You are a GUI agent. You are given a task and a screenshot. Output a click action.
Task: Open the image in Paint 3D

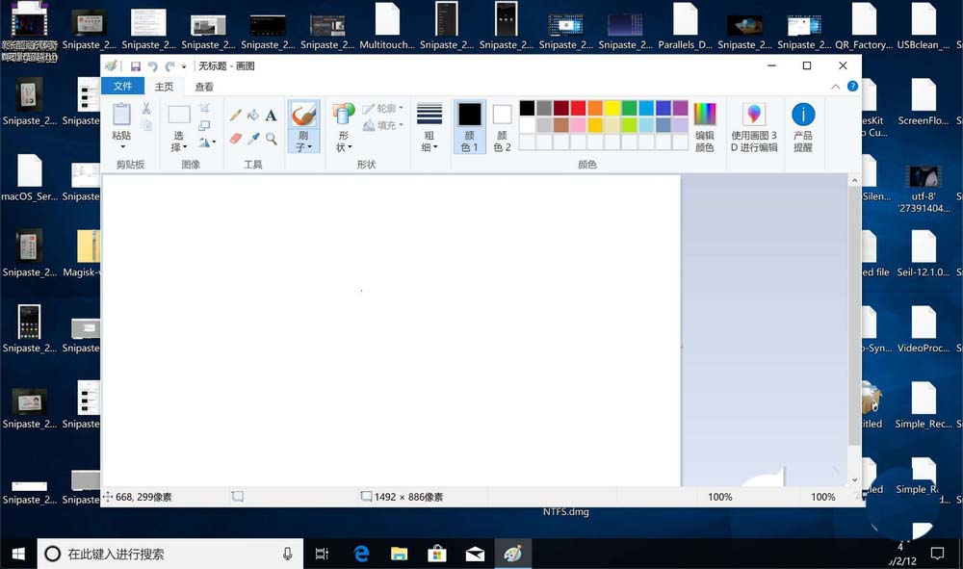754,125
